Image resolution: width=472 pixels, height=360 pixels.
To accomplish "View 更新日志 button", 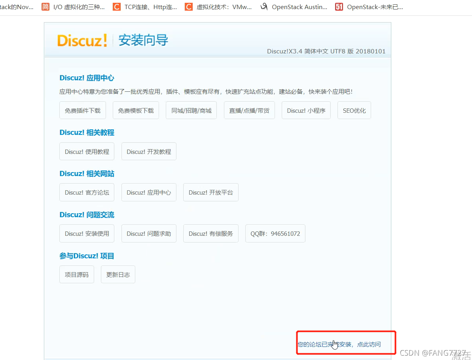I will tap(118, 275).
